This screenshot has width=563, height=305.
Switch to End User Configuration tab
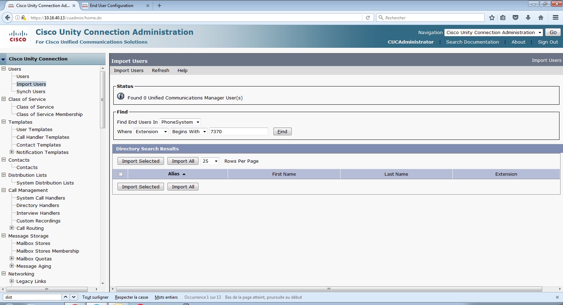[112, 6]
